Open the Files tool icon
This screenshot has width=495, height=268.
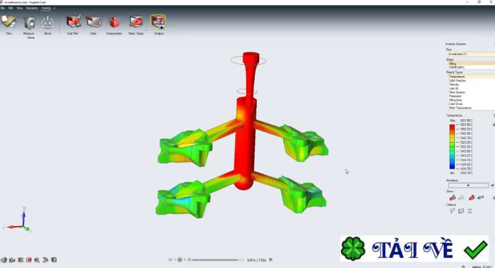tap(9, 23)
